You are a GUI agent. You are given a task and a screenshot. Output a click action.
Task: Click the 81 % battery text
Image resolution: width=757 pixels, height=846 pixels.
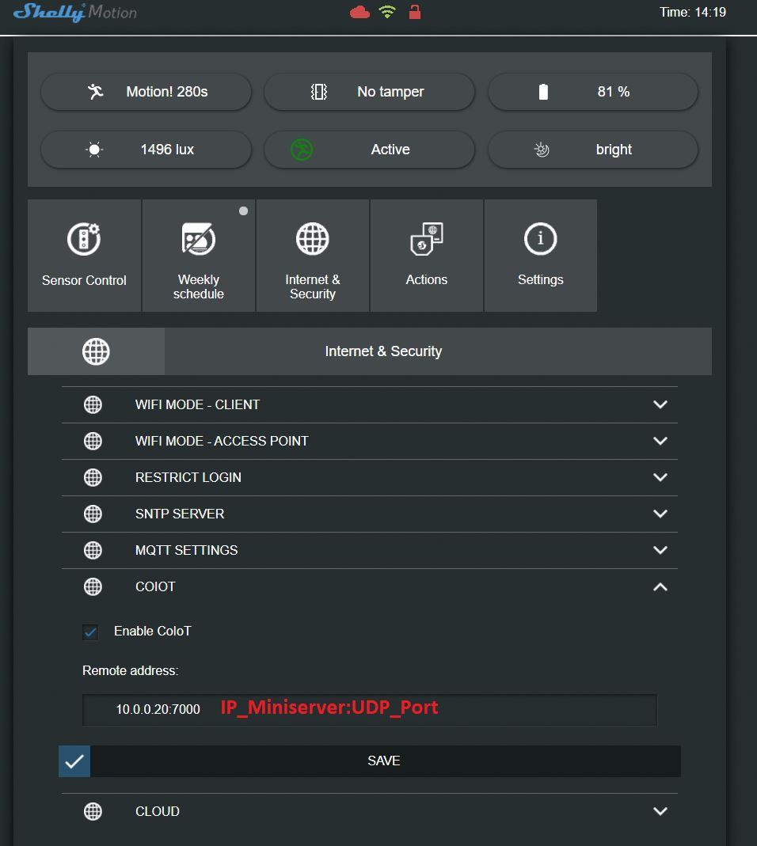[614, 92]
